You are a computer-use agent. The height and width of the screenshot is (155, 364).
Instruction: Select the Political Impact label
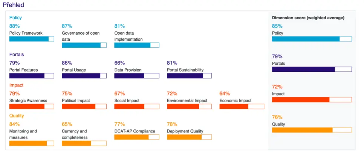76,100
